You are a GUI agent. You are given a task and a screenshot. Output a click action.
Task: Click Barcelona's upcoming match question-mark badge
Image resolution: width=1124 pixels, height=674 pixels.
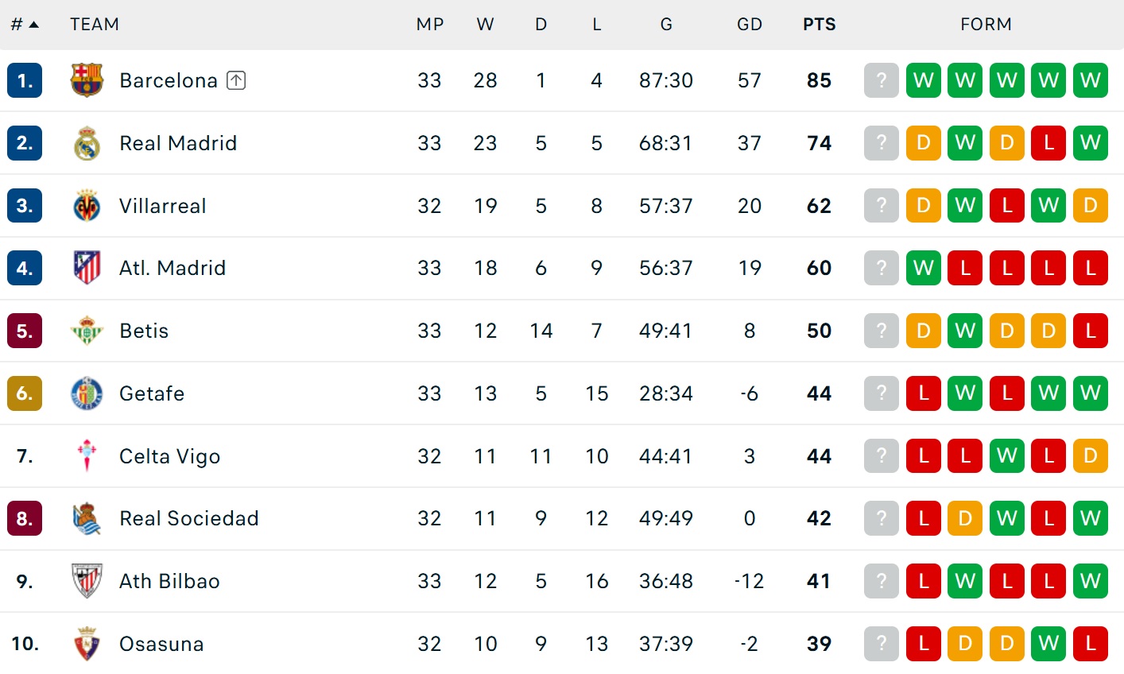coord(881,80)
